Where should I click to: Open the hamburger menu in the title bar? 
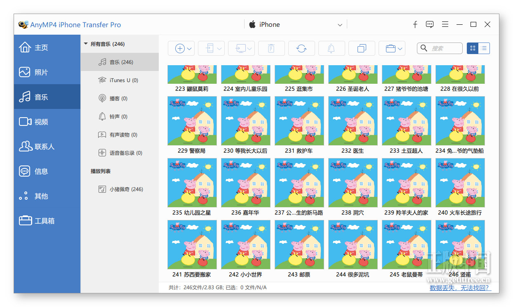pyautogui.click(x=445, y=24)
